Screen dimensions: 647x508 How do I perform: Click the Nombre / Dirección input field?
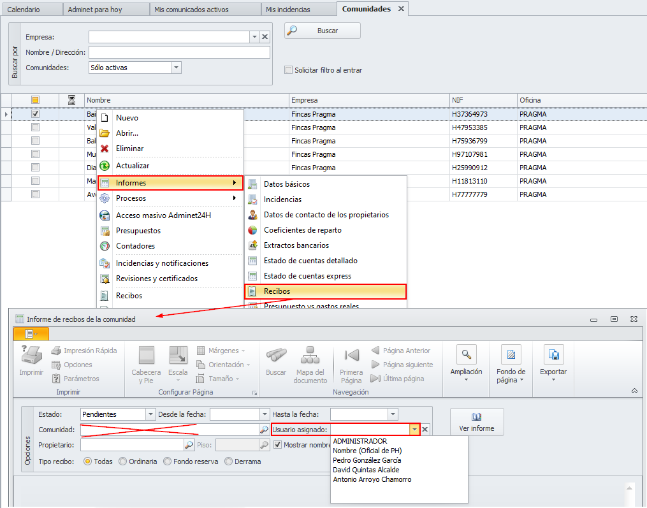coord(180,52)
